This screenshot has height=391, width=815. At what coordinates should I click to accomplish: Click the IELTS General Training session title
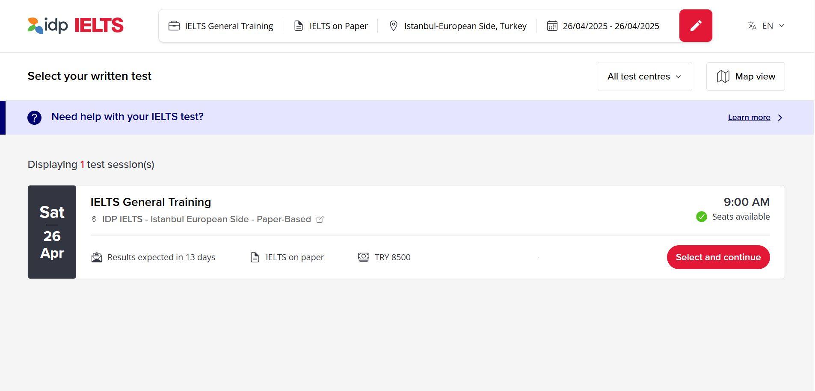(151, 202)
